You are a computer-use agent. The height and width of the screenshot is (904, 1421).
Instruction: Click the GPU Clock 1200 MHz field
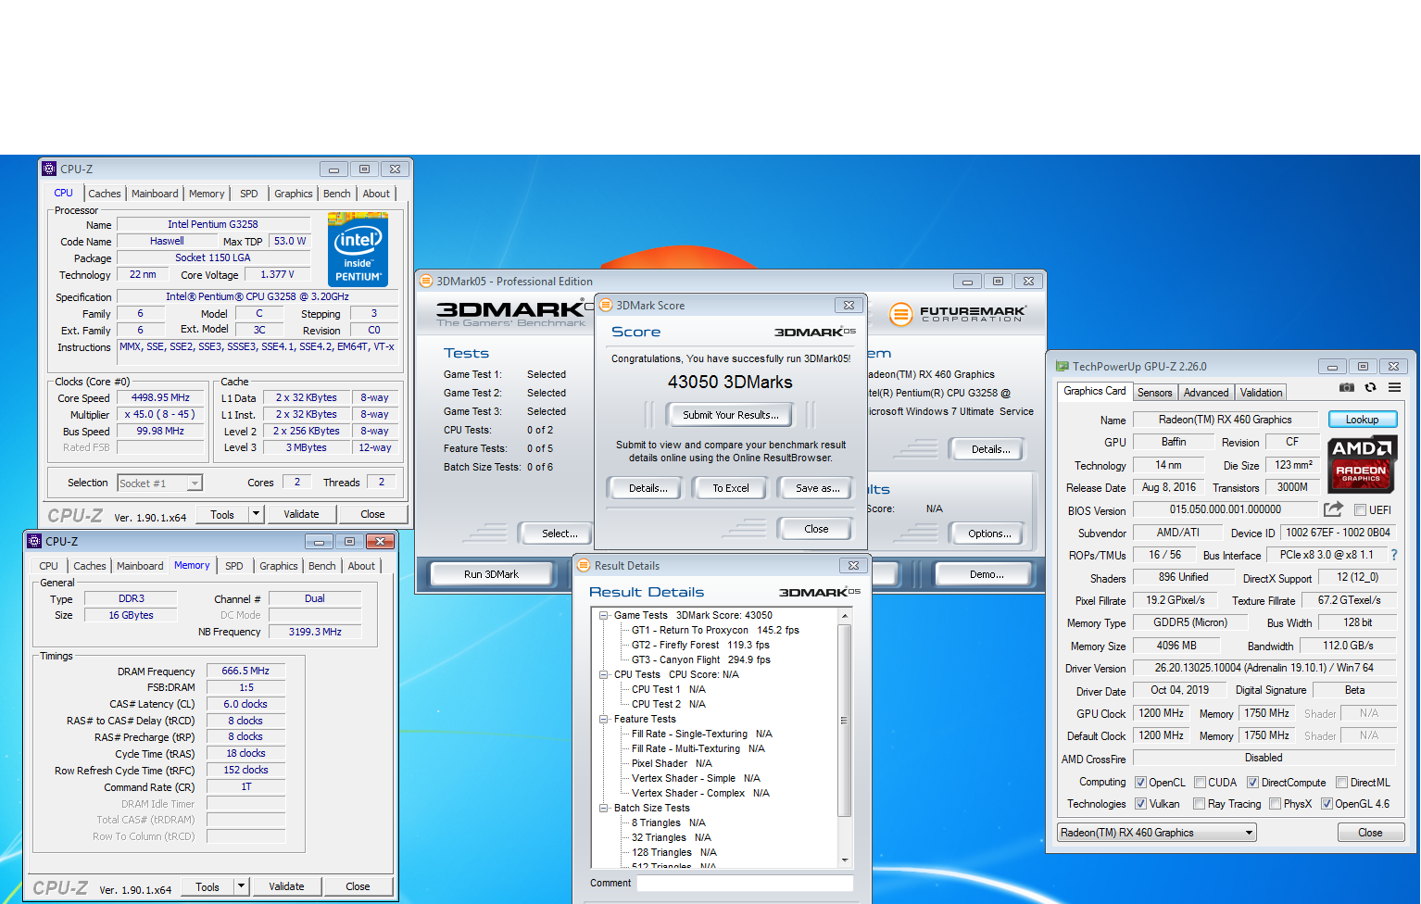1161,713
